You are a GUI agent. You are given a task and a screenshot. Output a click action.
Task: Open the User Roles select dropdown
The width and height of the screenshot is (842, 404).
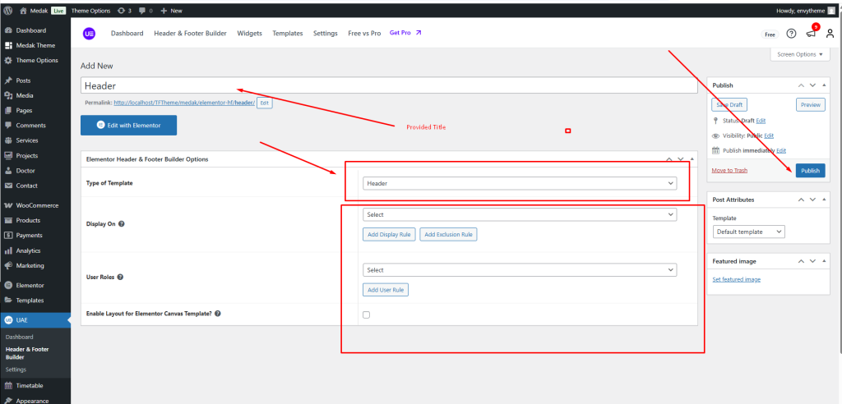[520, 269]
